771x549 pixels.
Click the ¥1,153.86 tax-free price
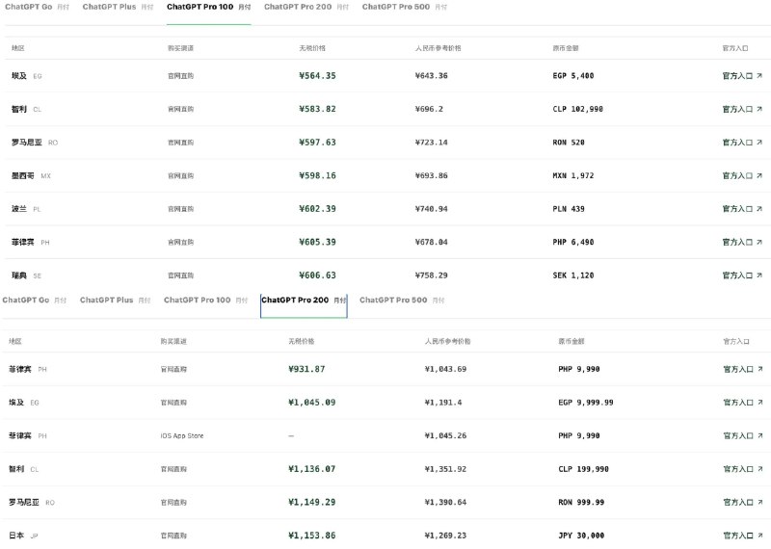tap(311, 536)
